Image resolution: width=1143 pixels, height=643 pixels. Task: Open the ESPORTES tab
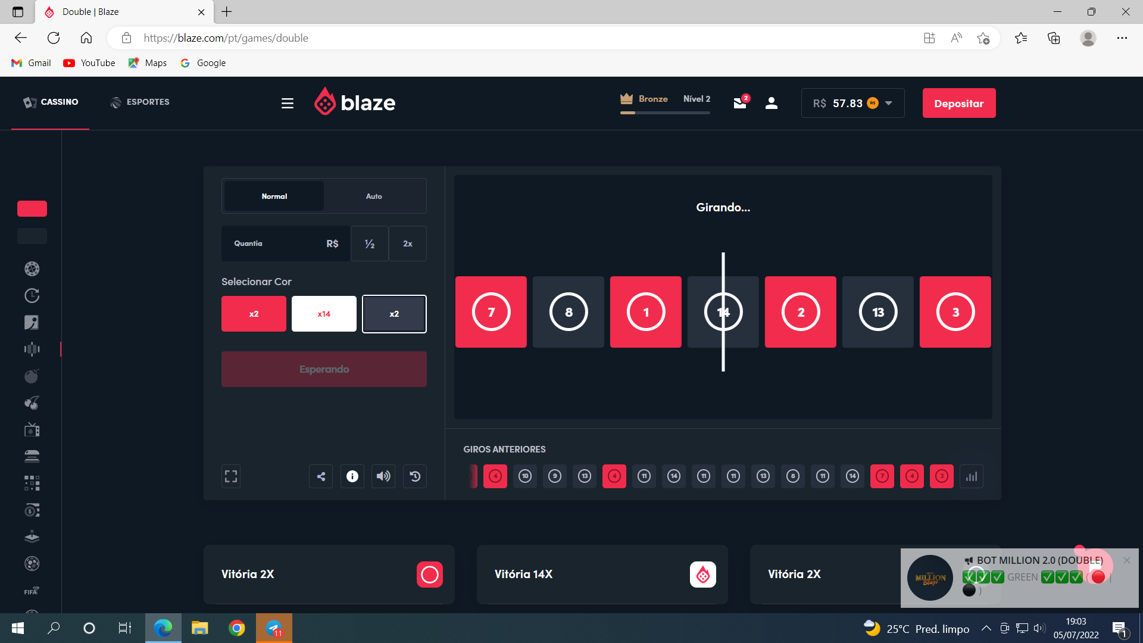click(x=140, y=102)
